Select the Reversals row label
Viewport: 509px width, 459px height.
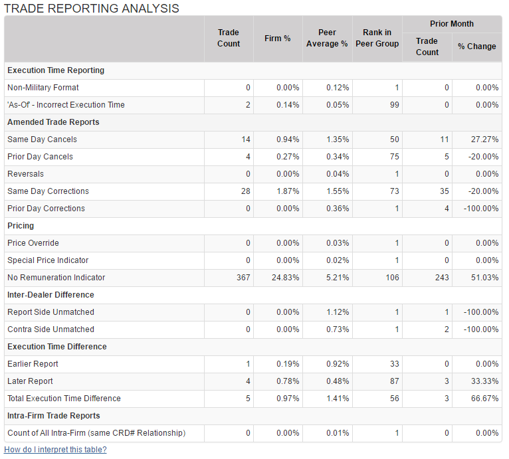click(25, 174)
